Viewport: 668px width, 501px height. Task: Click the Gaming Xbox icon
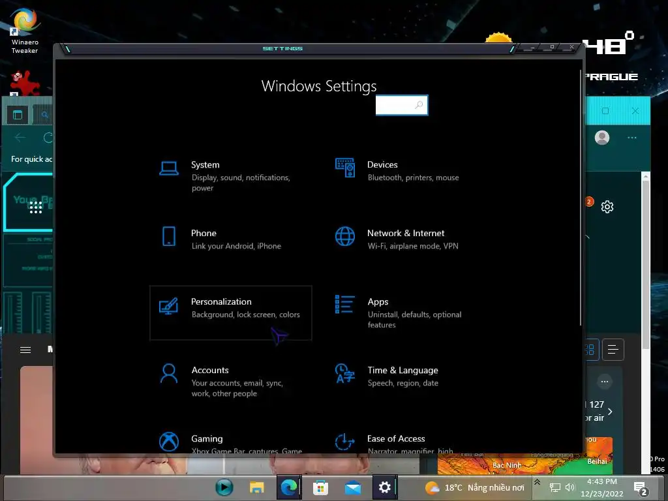click(x=169, y=442)
